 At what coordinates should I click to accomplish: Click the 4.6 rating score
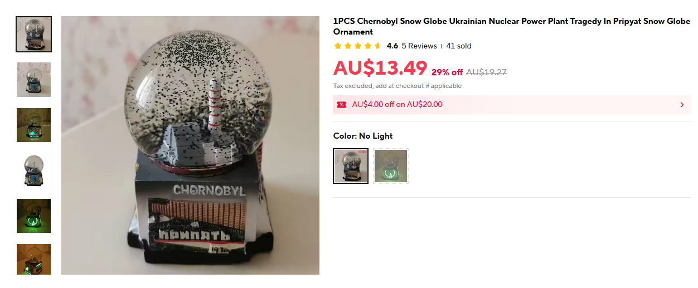(x=392, y=46)
